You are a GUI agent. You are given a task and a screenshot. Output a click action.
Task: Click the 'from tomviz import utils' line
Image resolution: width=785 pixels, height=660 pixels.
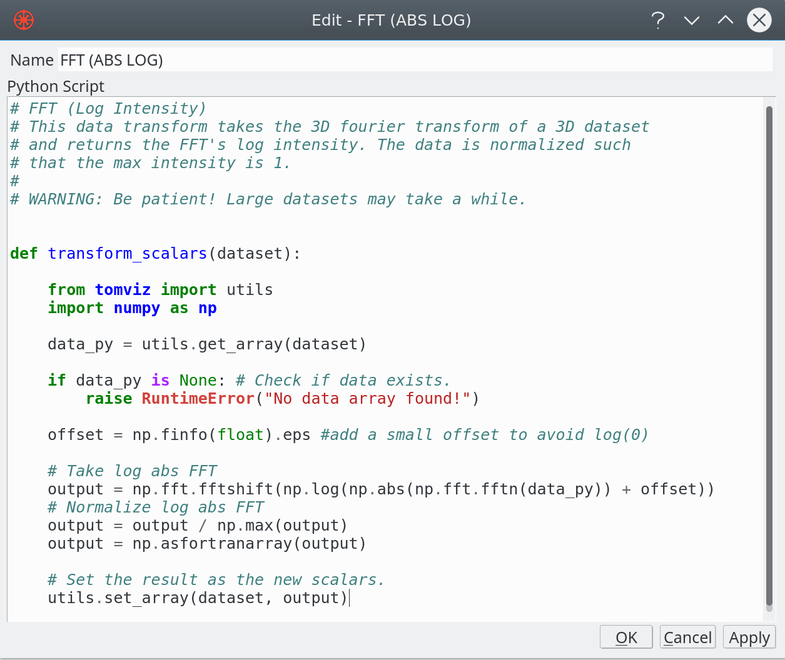pos(160,290)
